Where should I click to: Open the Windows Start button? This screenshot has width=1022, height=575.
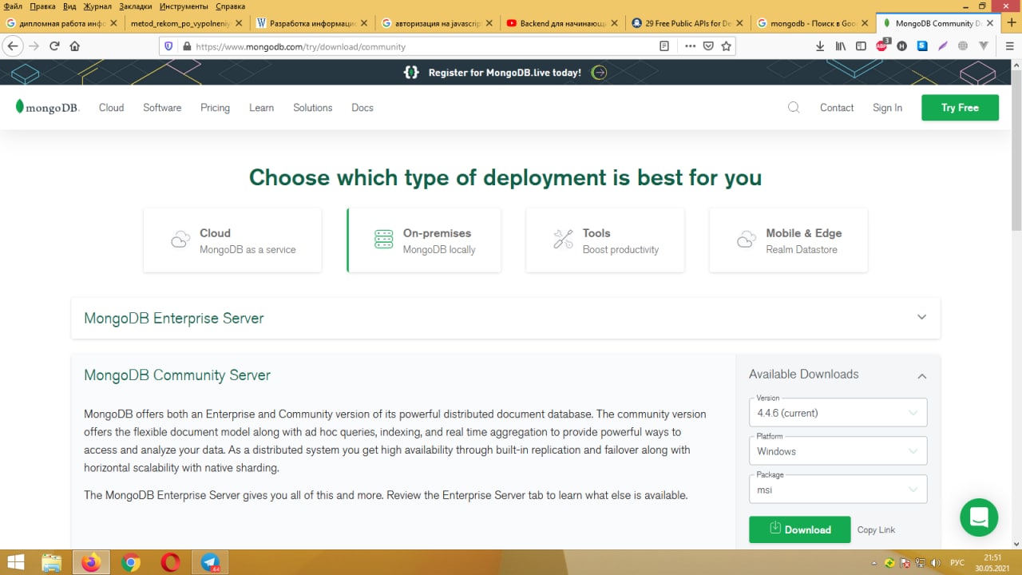click(15, 562)
